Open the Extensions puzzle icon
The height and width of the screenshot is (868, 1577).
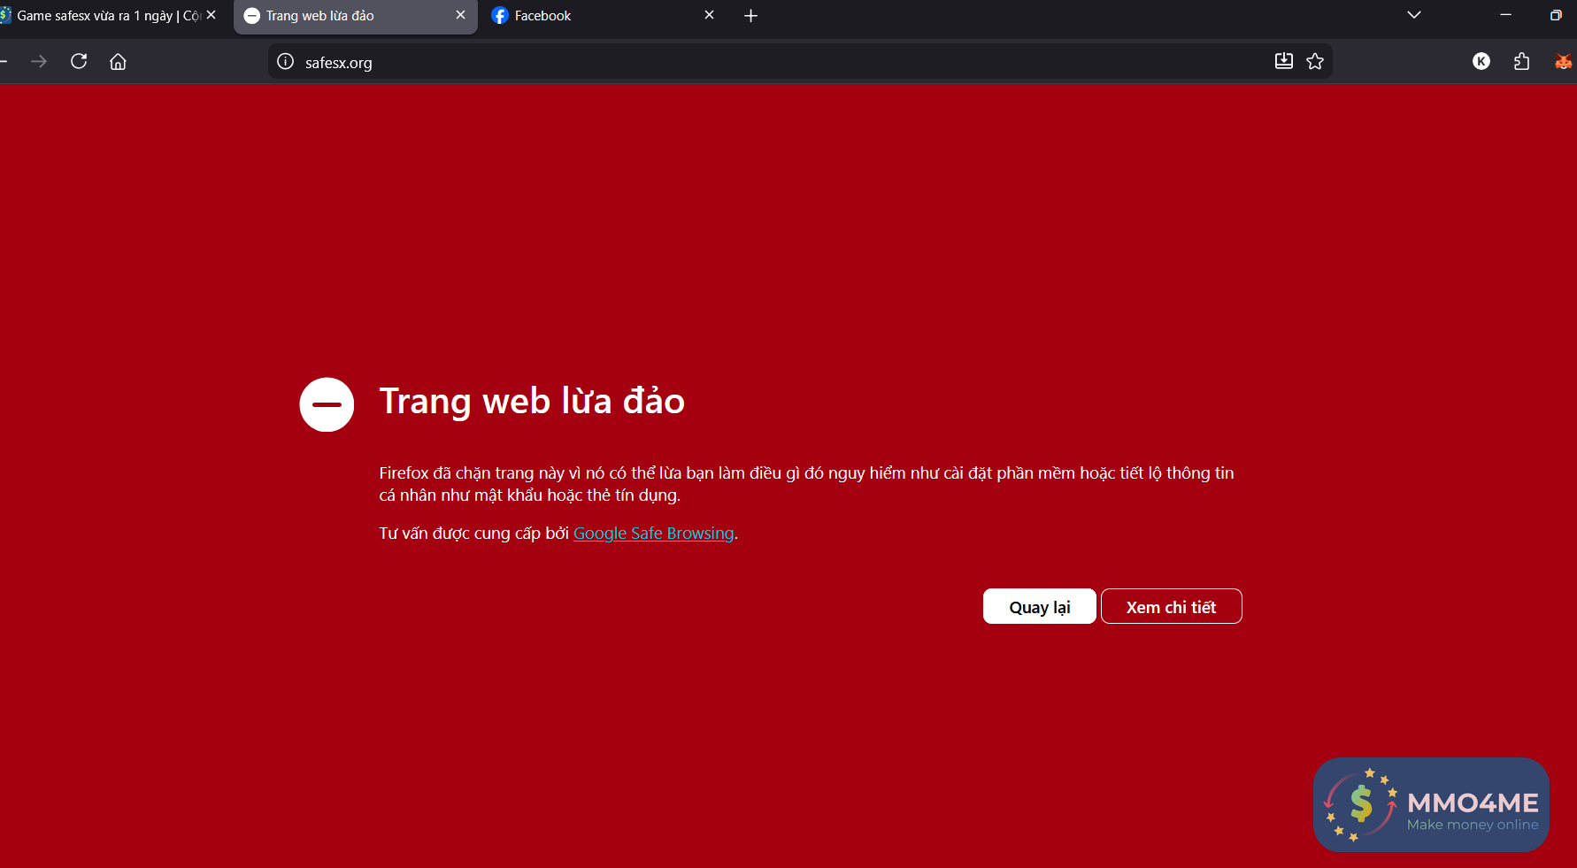[x=1522, y=61]
